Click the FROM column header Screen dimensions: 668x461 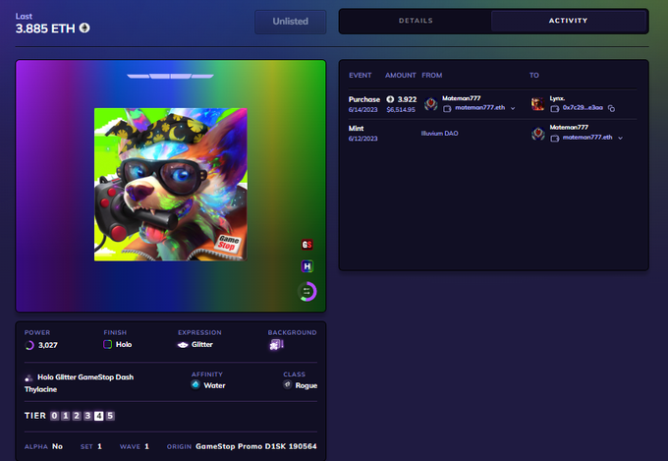point(432,75)
